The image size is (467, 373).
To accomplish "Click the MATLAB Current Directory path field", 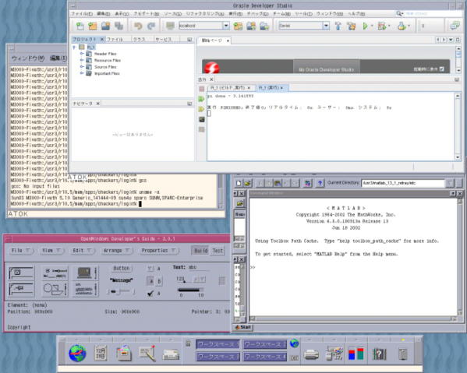I will [402, 183].
